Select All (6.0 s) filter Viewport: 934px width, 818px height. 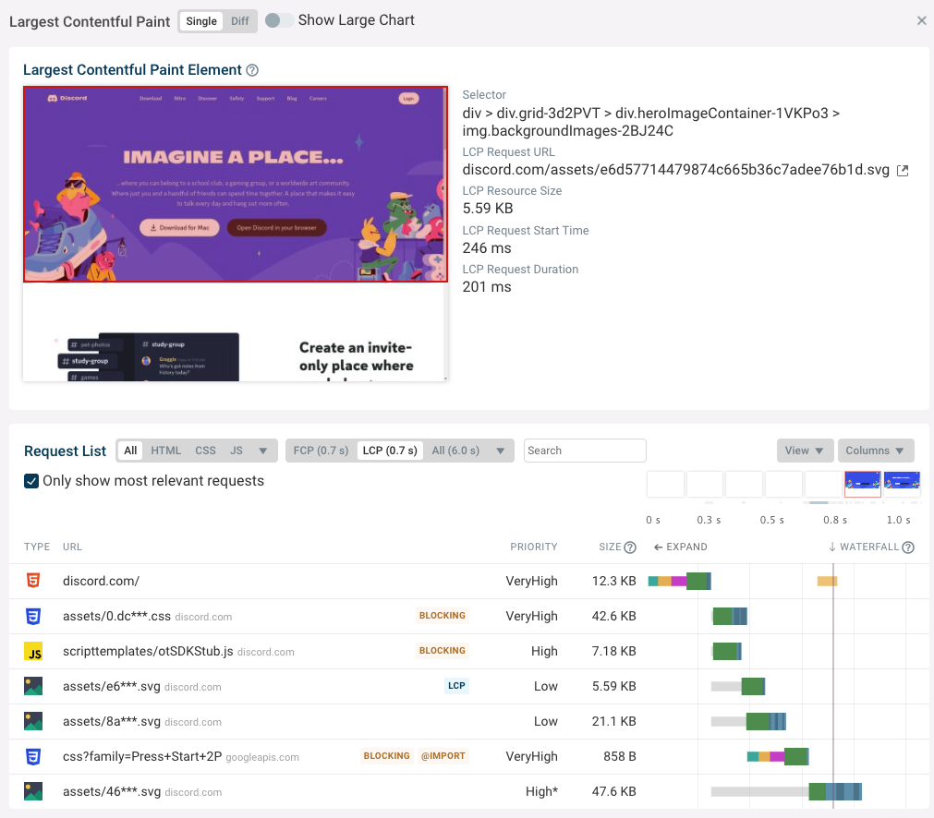click(455, 451)
